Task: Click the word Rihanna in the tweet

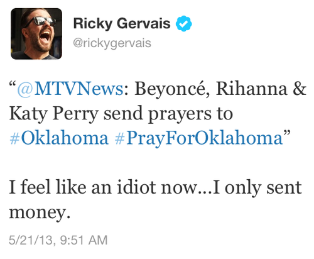Action: point(251,89)
